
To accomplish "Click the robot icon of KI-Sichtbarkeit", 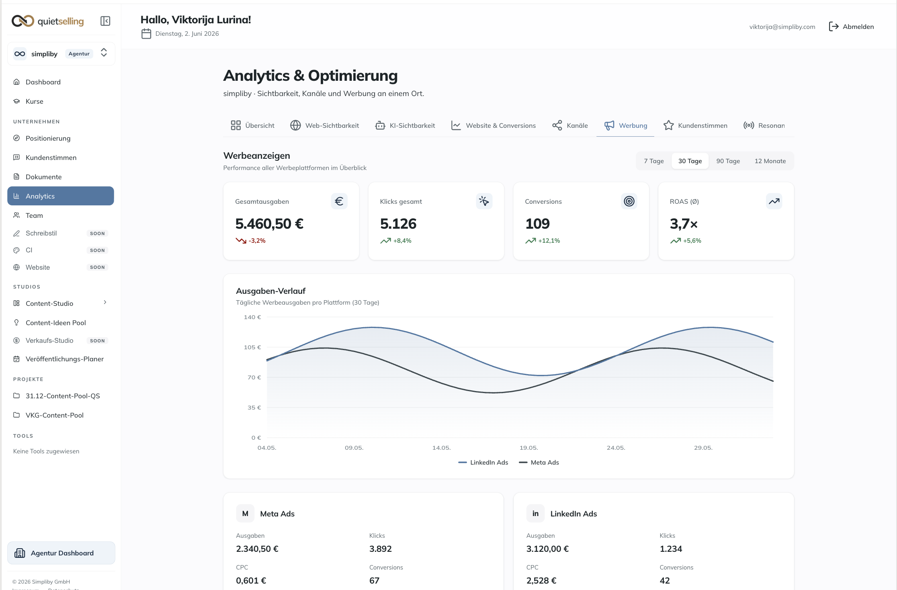I will pos(380,125).
